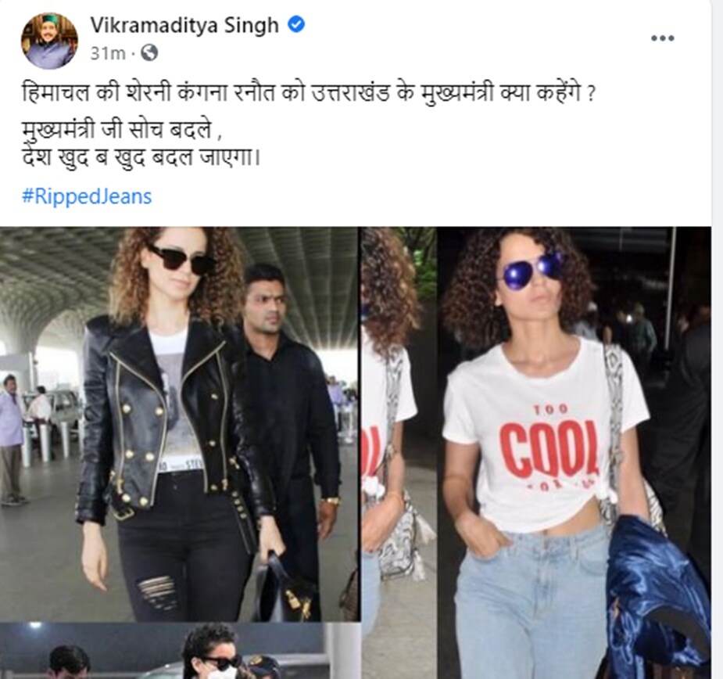Click the line 'देश खुद ब खुद बदल जाएगा'
723x679 pixels.
click(141, 158)
